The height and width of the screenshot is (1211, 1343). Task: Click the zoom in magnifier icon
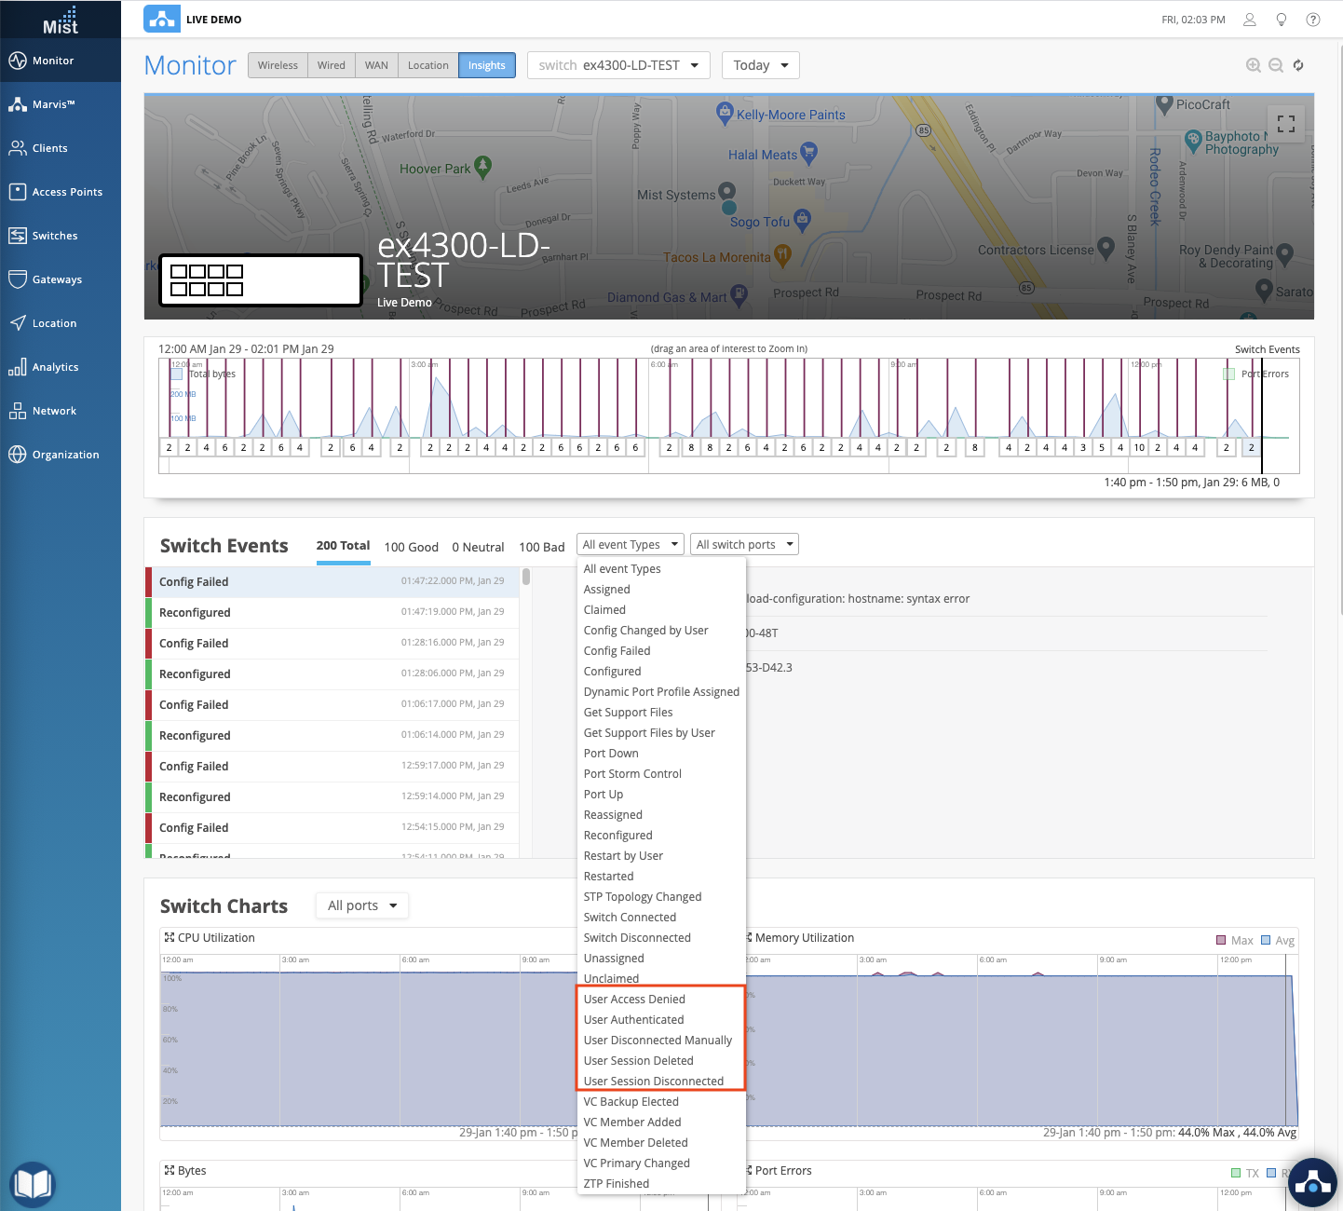(1254, 65)
